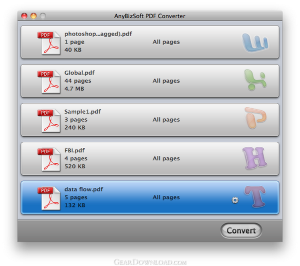Click the 4 pages count text

point(76,159)
